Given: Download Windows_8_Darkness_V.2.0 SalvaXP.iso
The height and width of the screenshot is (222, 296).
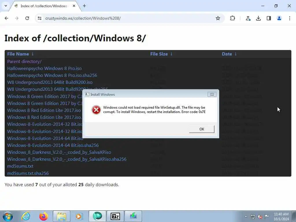Looking at the screenshot, I should pyautogui.click(x=59, y=152).
